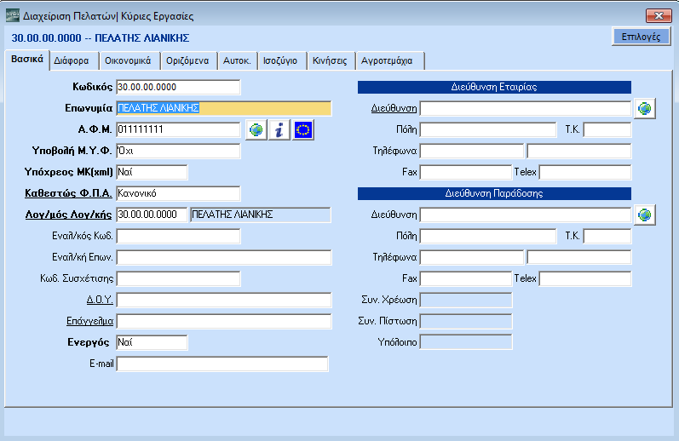Focus second delivery Τηλέφωνα field
Viewport: 679px width, 441px height.
pyautogui.click(x=579, y=257)
